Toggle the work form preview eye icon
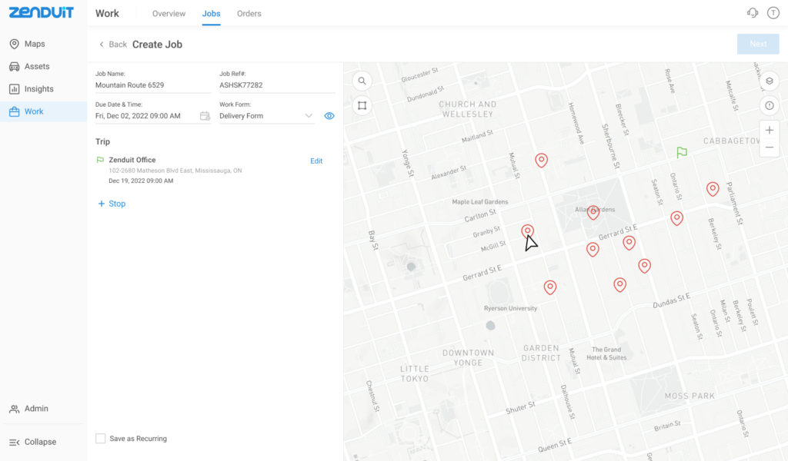Viewport: 788px width, 461px height. point(329,116)
